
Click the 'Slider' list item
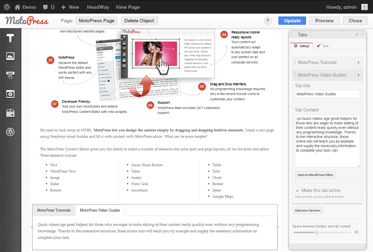[x=54, y=184]
